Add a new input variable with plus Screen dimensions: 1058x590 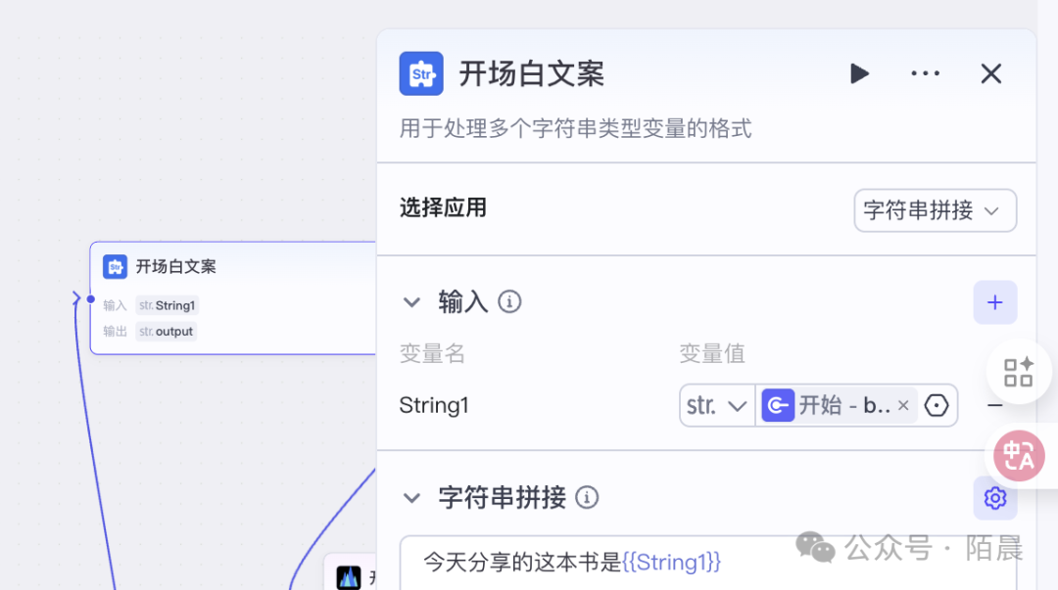pyautogui.click(x=994, y=302)
